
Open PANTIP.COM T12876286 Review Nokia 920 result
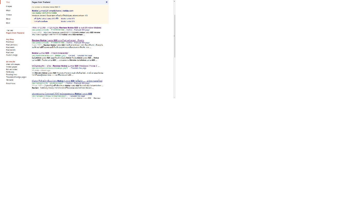67,27
